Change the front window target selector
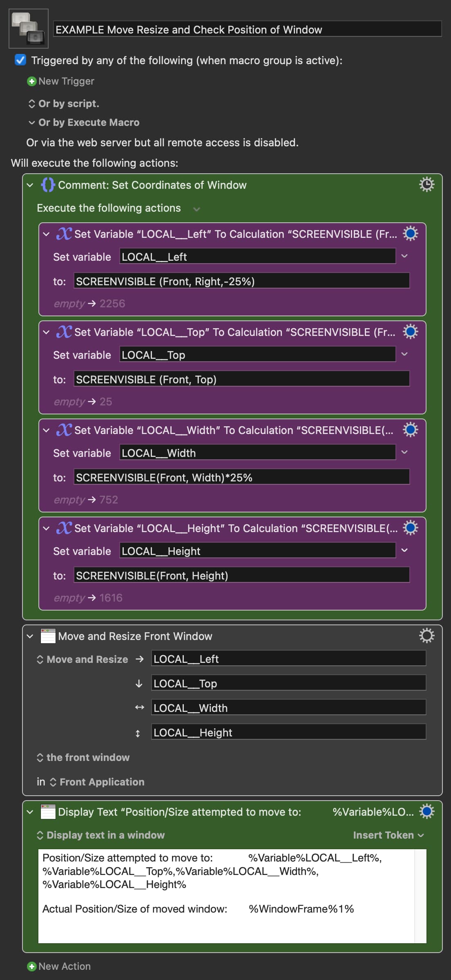 83,757
